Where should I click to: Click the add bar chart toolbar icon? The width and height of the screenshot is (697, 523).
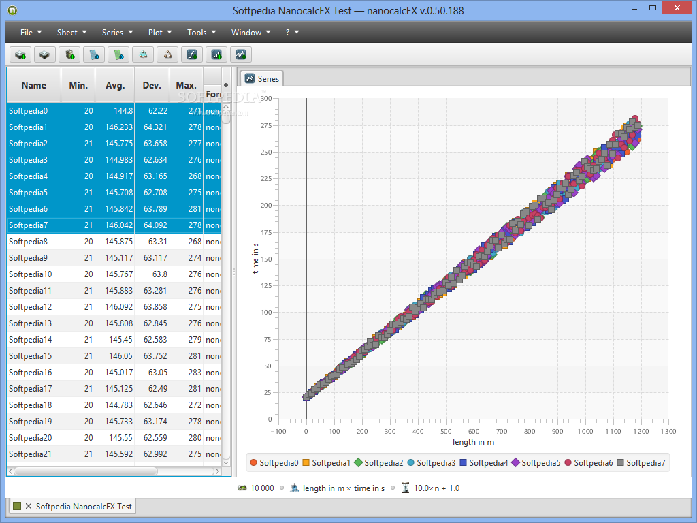coord(216,54)
